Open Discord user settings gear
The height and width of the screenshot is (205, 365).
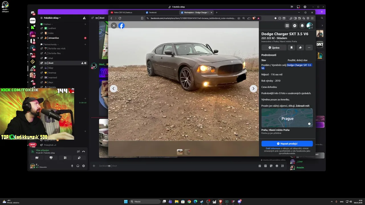pyautogui.click(x=84, y=166)
